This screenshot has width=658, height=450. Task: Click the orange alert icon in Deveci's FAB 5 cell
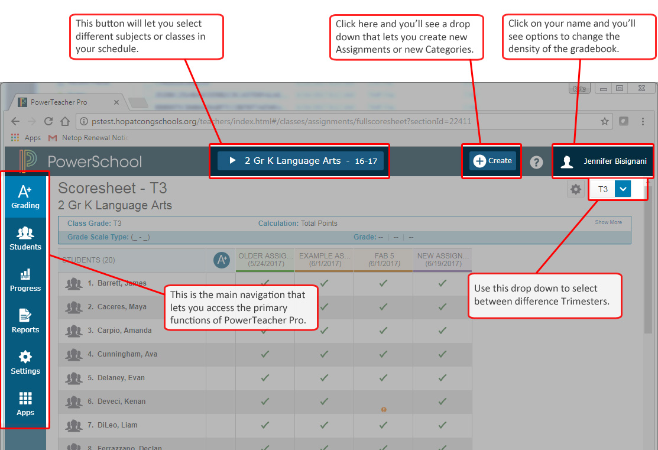pyautogui.click(x=384, y=409)
